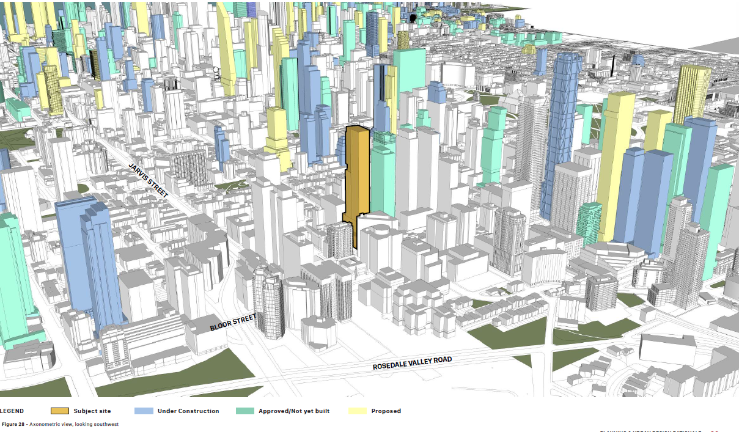Image resolution: width=750 pixels, height=432 pixels.
Task: Click the Figure 28 caption text
Action: point(60,424)
